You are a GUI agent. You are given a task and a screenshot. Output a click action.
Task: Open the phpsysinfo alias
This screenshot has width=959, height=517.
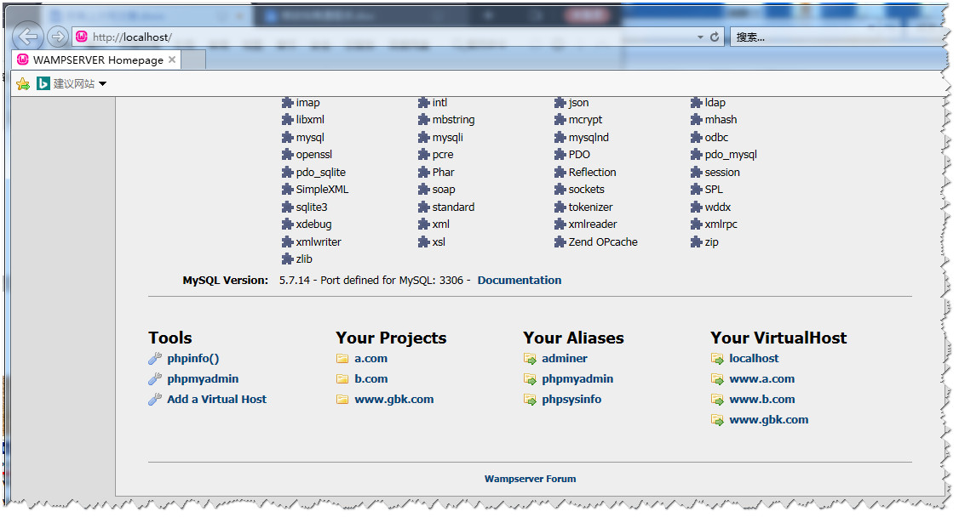coord(571,399)
